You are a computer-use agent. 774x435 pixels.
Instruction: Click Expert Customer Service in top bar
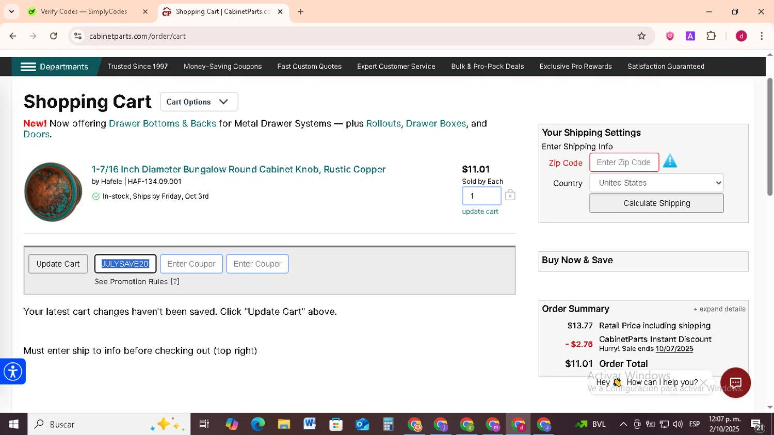(396, 67)
